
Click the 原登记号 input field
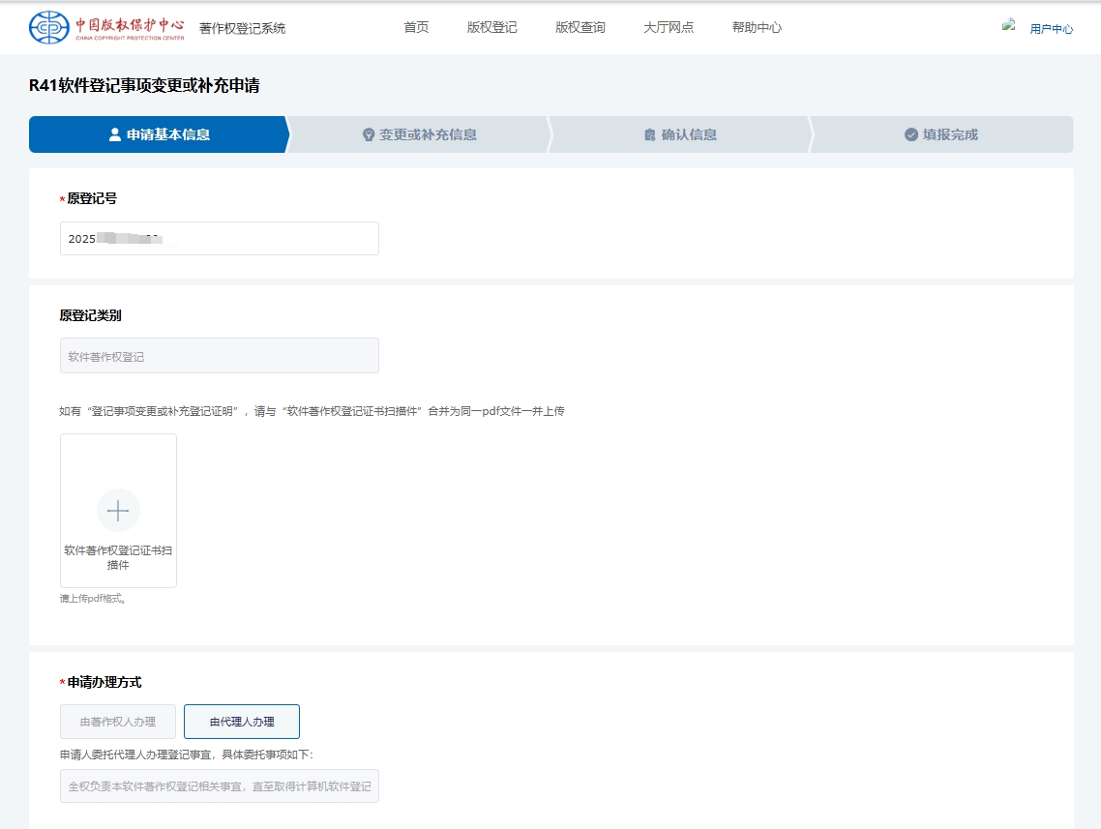(x=220, y=239)
